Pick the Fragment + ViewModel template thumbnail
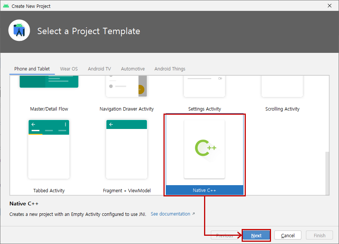This screenshot has height=244, width=339. (127, 149)
